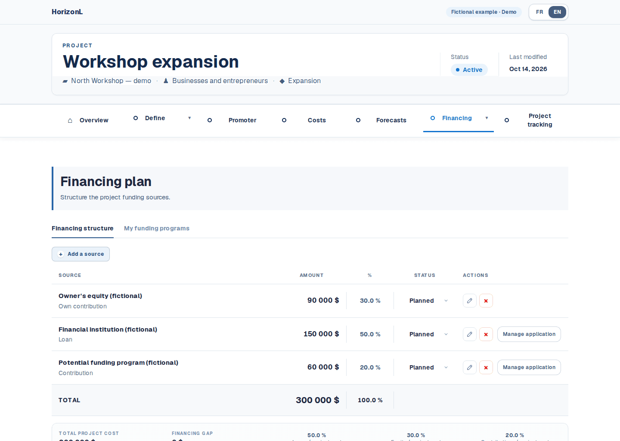Expand the Financing menu arrow

487,118
